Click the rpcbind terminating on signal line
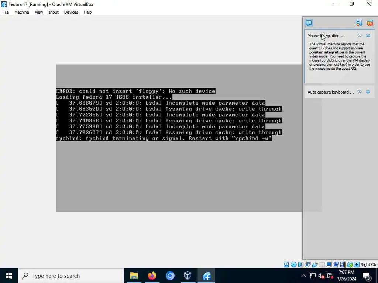The width and height of the screenshot is (378, 283). [x=164, y=138]
